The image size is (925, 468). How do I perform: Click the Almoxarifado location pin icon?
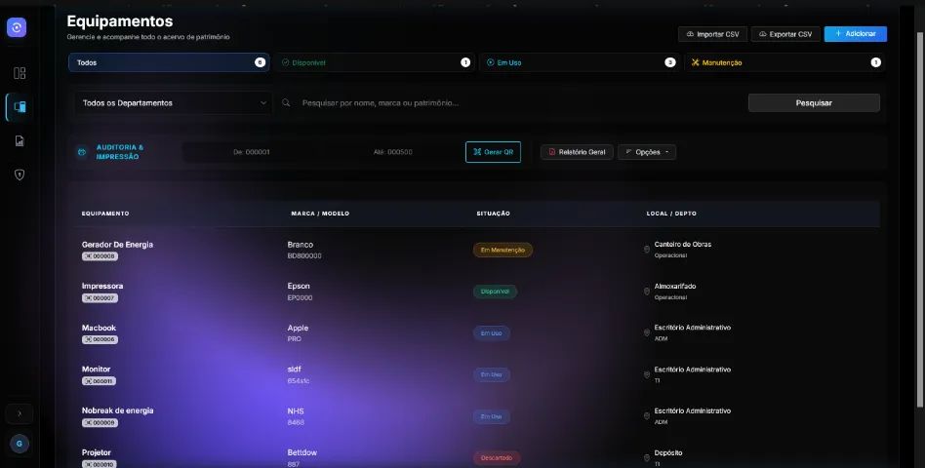(647, 292)
